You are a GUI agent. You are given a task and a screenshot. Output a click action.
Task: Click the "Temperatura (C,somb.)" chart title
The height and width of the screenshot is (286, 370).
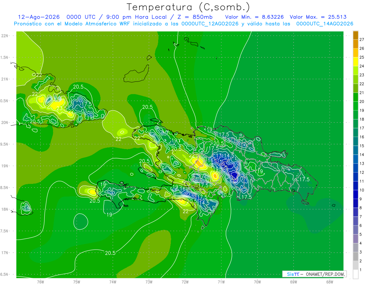point(188,7)
